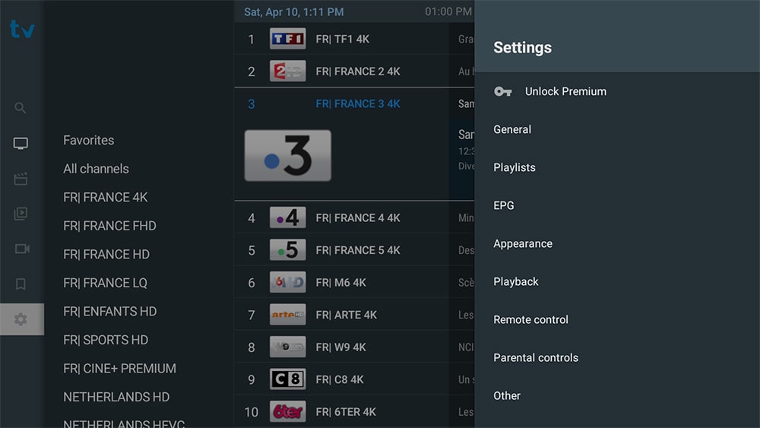
Task: Click the tv app logo
Action: tap(22, 30)
